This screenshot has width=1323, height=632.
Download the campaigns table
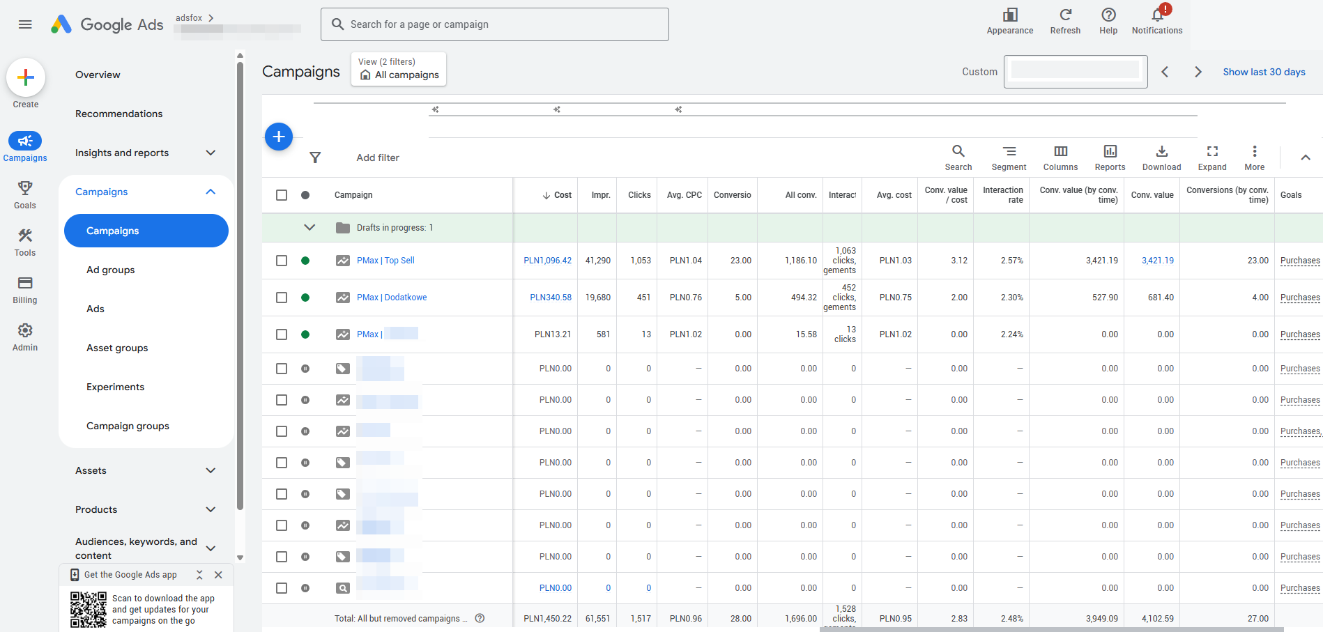coord(1161,157)
